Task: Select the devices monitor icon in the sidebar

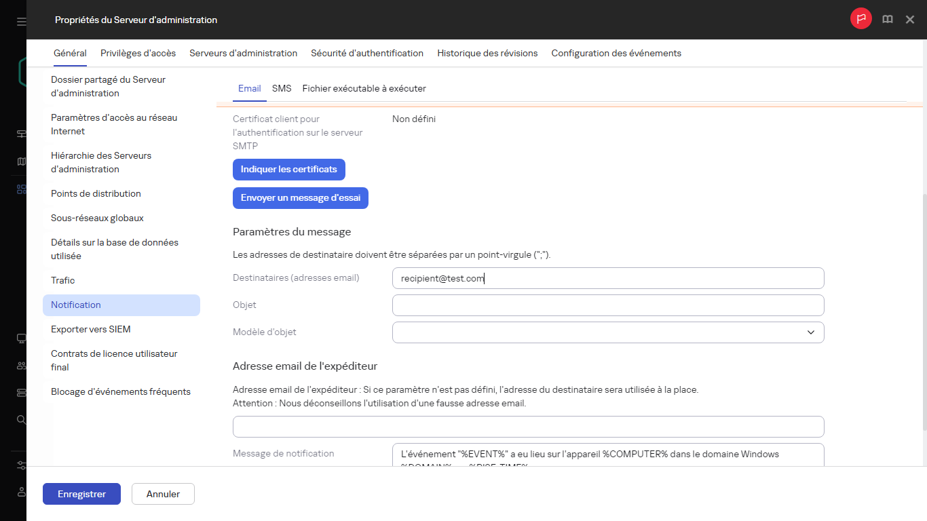Action: [x=20, y=338]
